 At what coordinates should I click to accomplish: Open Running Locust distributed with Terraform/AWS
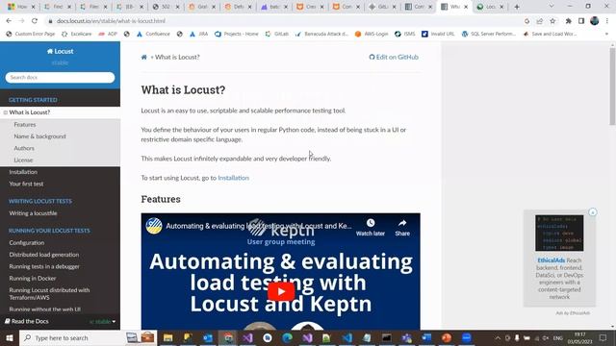49,294
